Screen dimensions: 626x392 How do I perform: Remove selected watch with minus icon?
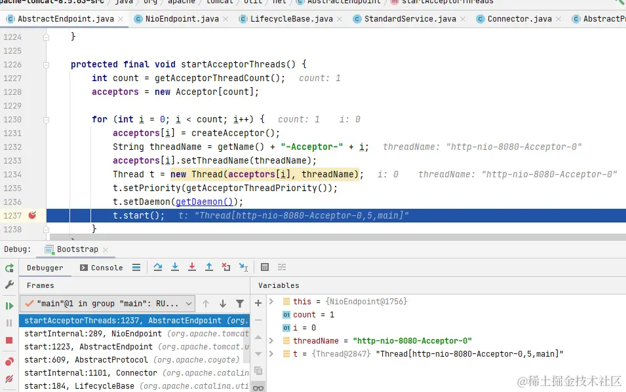click(x=258, y=320)
